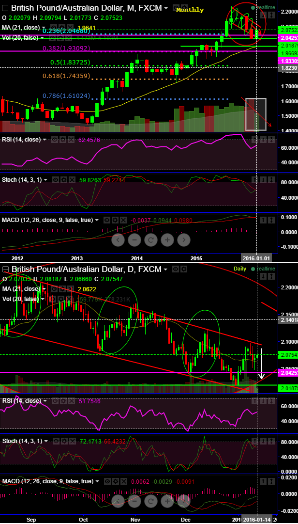298x524 pixels.
Task: Maximize the daily MACD pane
Action: 271,481
